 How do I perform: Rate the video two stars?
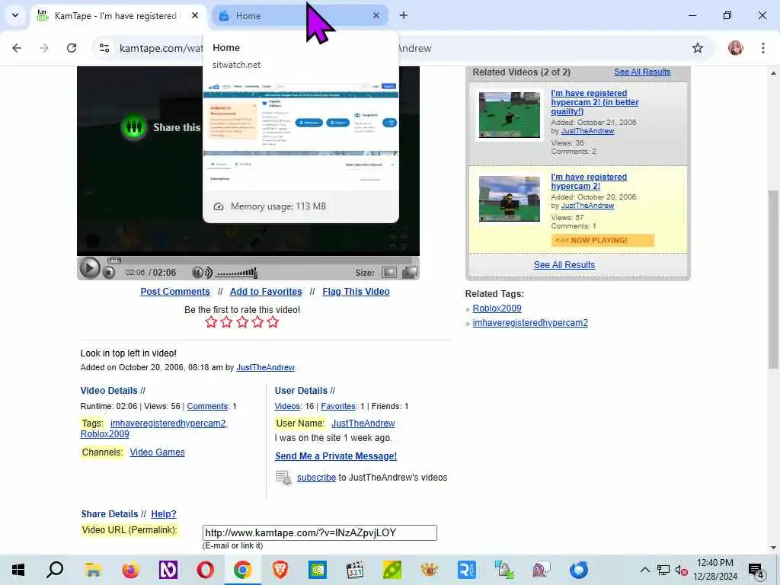pos(226,322)
